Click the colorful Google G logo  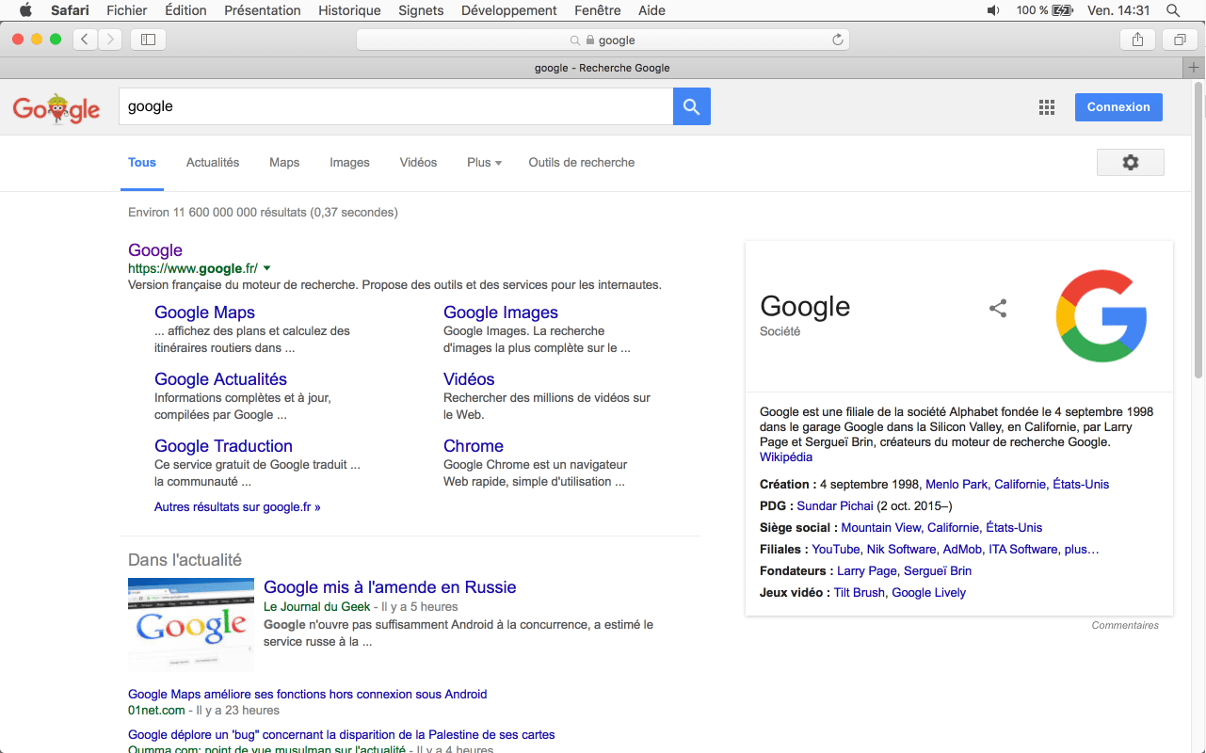pos(1101,315)
